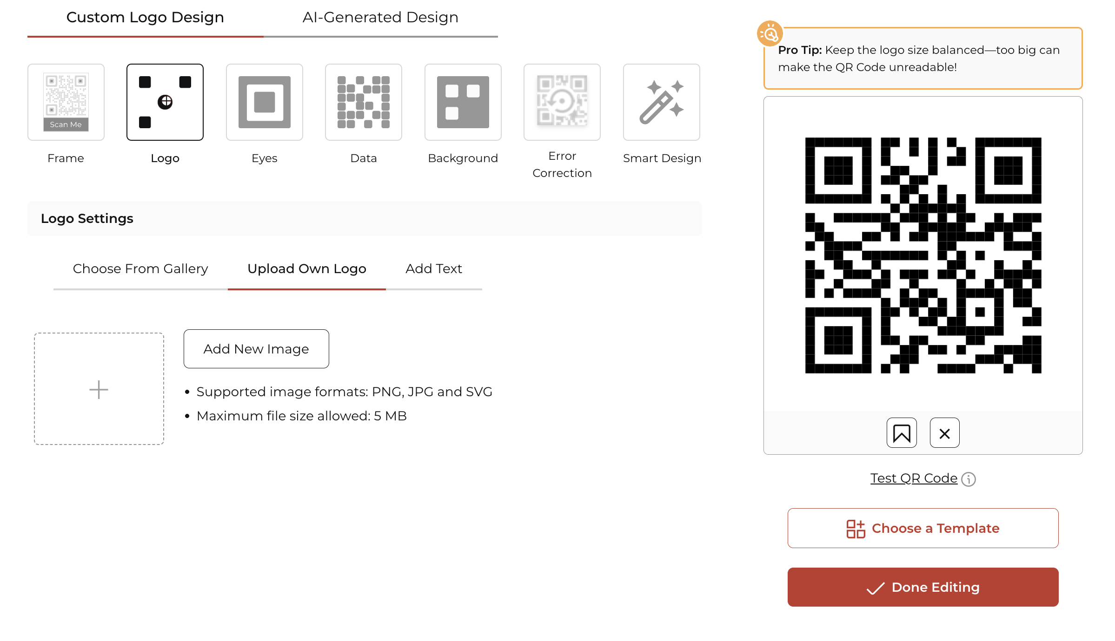
Task: Click the bookmark save icon under QR preview
Action: click(x=902, y=433)
